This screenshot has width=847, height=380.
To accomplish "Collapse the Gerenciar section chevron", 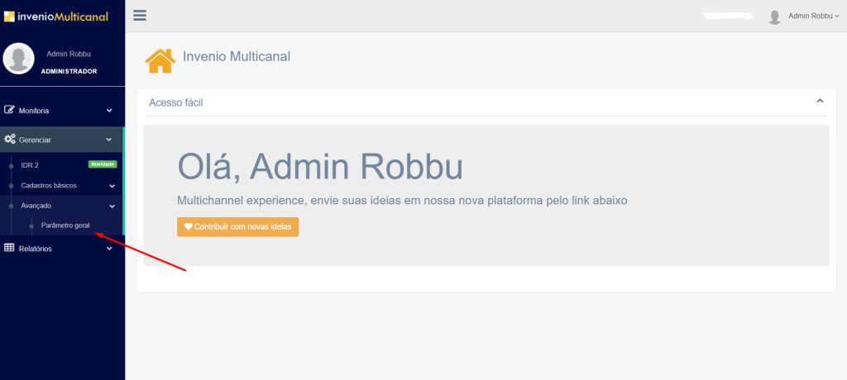I will click(x=109, y=140).
